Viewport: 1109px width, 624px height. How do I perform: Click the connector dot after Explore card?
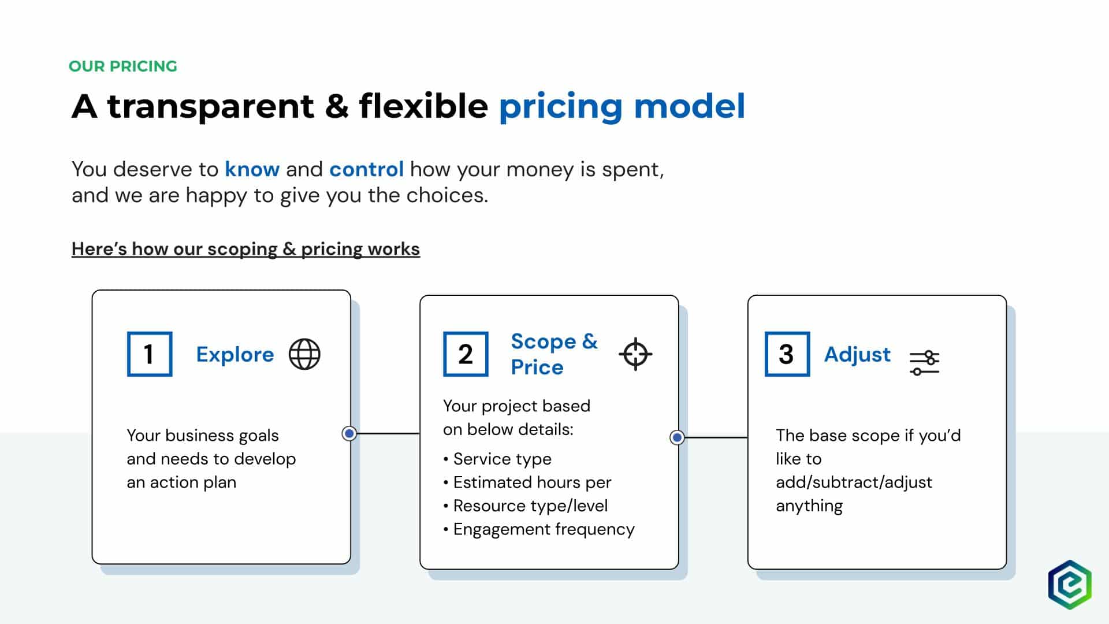349,433
